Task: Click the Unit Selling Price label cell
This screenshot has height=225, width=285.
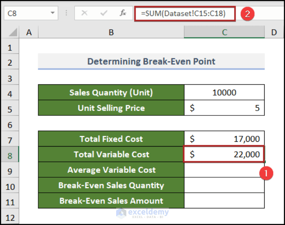Action: click(111, 108)
